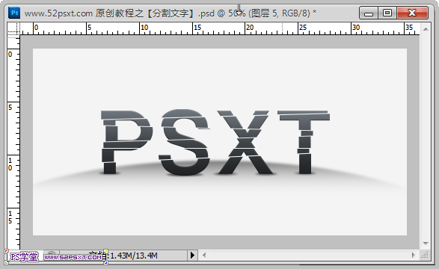Screen dimensions: 439x269
Task: Click the document size 1.43M/13.4M readout
Action: click(x=134, y=256)
